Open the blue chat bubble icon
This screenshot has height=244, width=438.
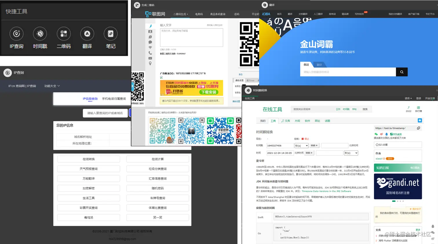pos(420,120)
